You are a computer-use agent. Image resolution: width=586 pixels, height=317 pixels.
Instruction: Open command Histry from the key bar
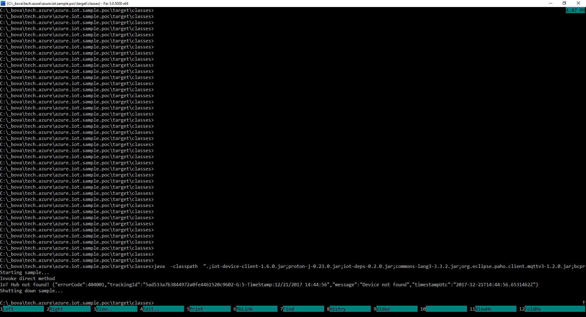pyautogui.click(x=349, y=309)
